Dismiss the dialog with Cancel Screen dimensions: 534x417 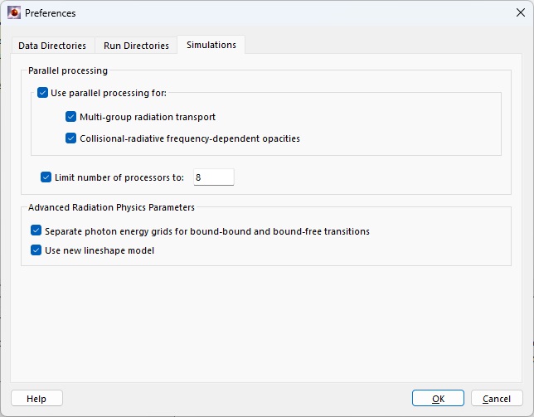(497, 399)
